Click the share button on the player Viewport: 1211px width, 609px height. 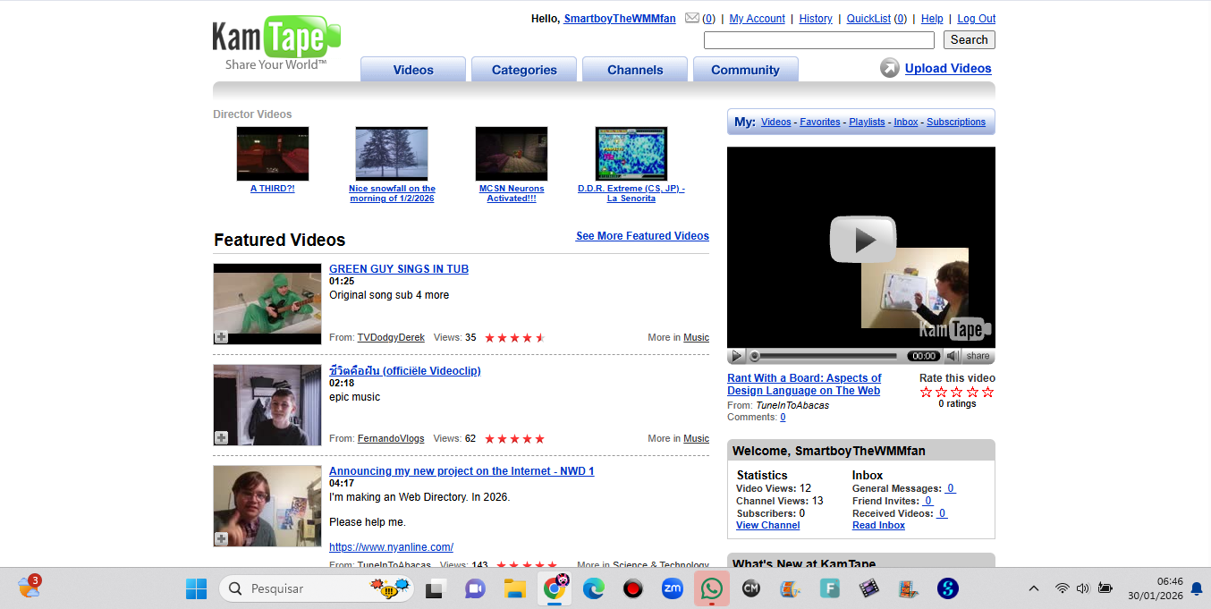tap(978, 356)
